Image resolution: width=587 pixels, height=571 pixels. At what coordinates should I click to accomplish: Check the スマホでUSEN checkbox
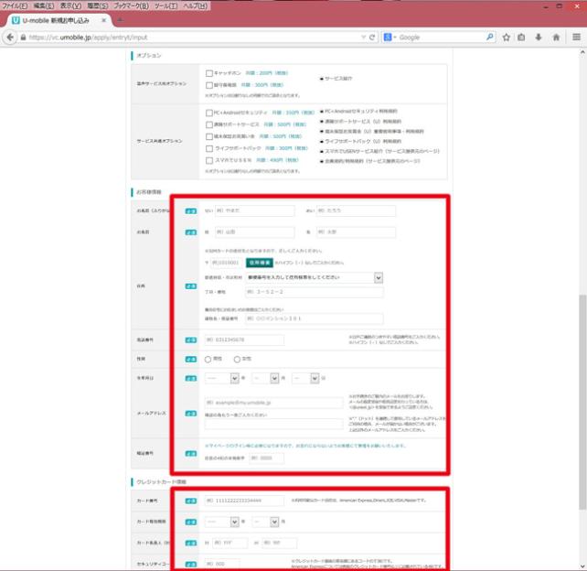coord(209,160)
